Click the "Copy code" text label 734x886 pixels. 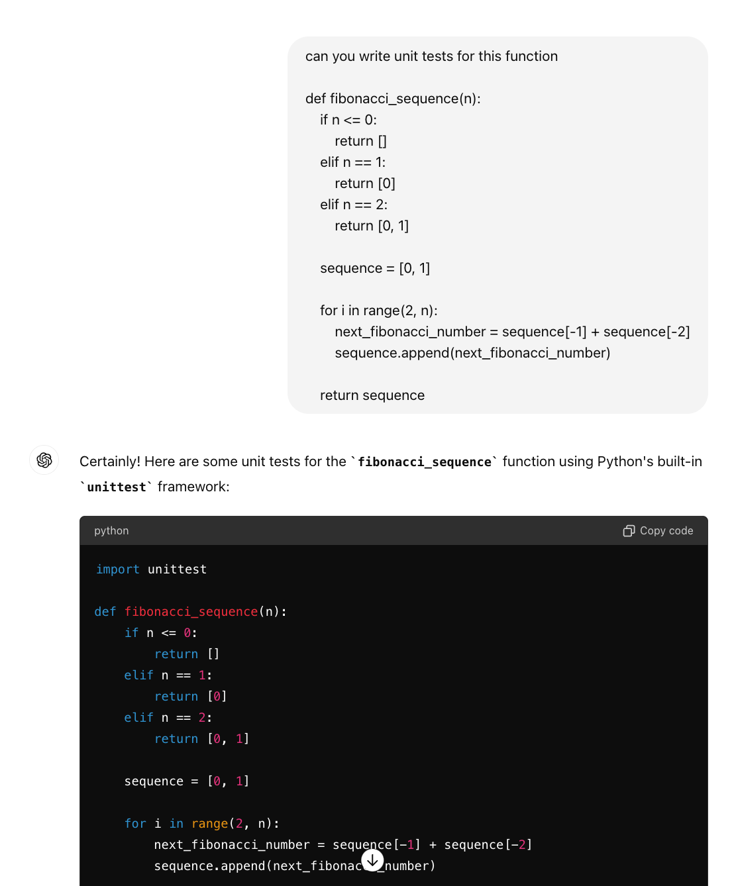666,531
